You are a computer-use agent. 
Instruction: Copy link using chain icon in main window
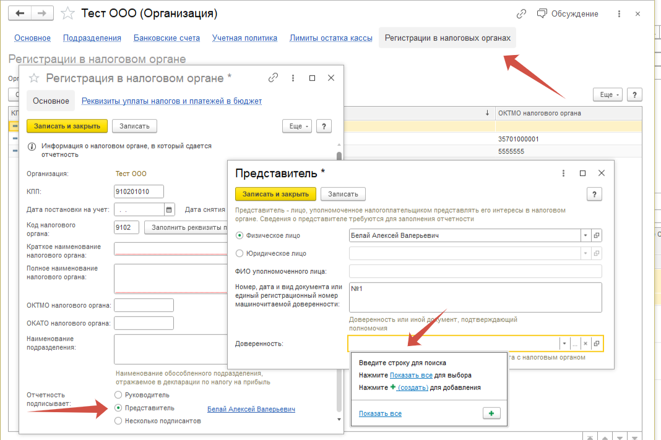521,14
